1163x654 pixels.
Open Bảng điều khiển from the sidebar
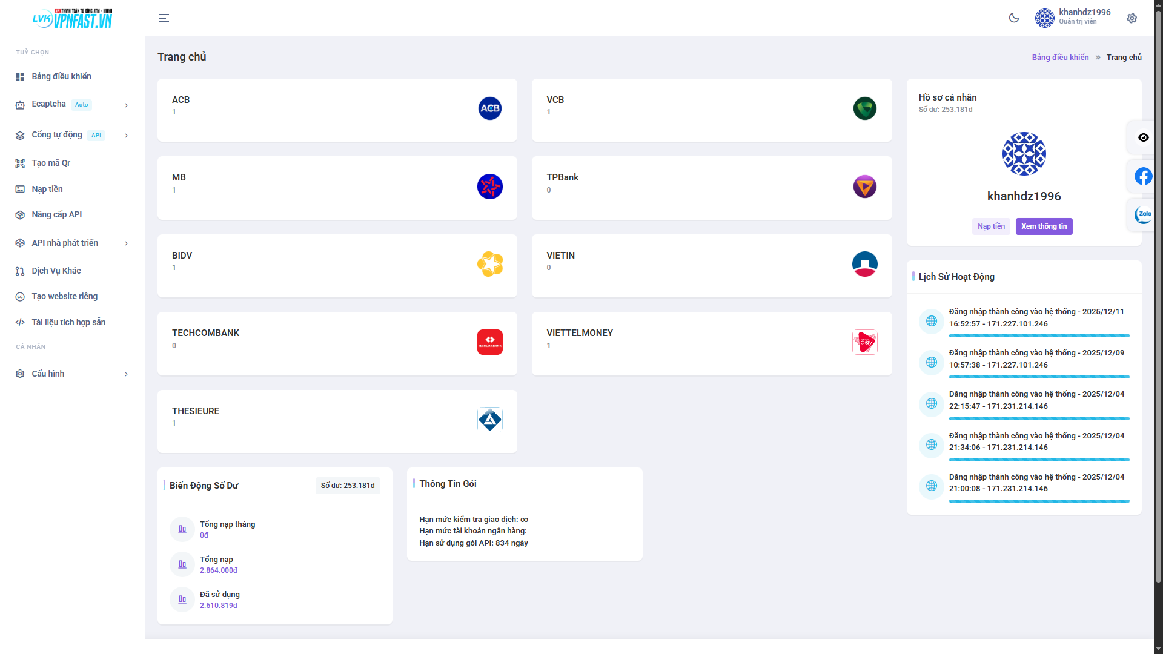coord(62,76)
